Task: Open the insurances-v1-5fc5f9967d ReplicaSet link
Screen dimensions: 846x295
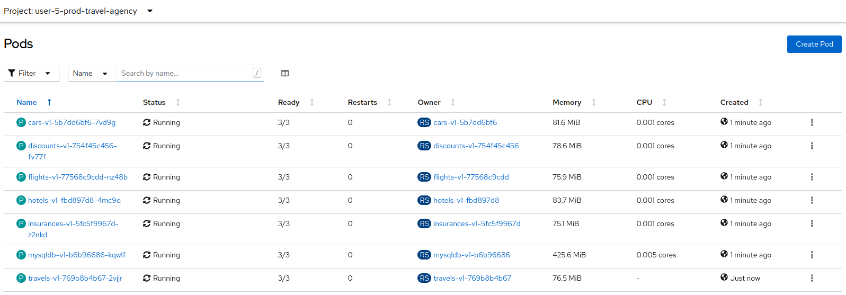Action: tap(477, 224)
